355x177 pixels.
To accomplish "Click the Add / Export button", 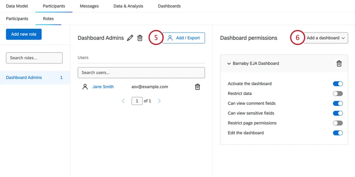I will click(x=183, y=38).
